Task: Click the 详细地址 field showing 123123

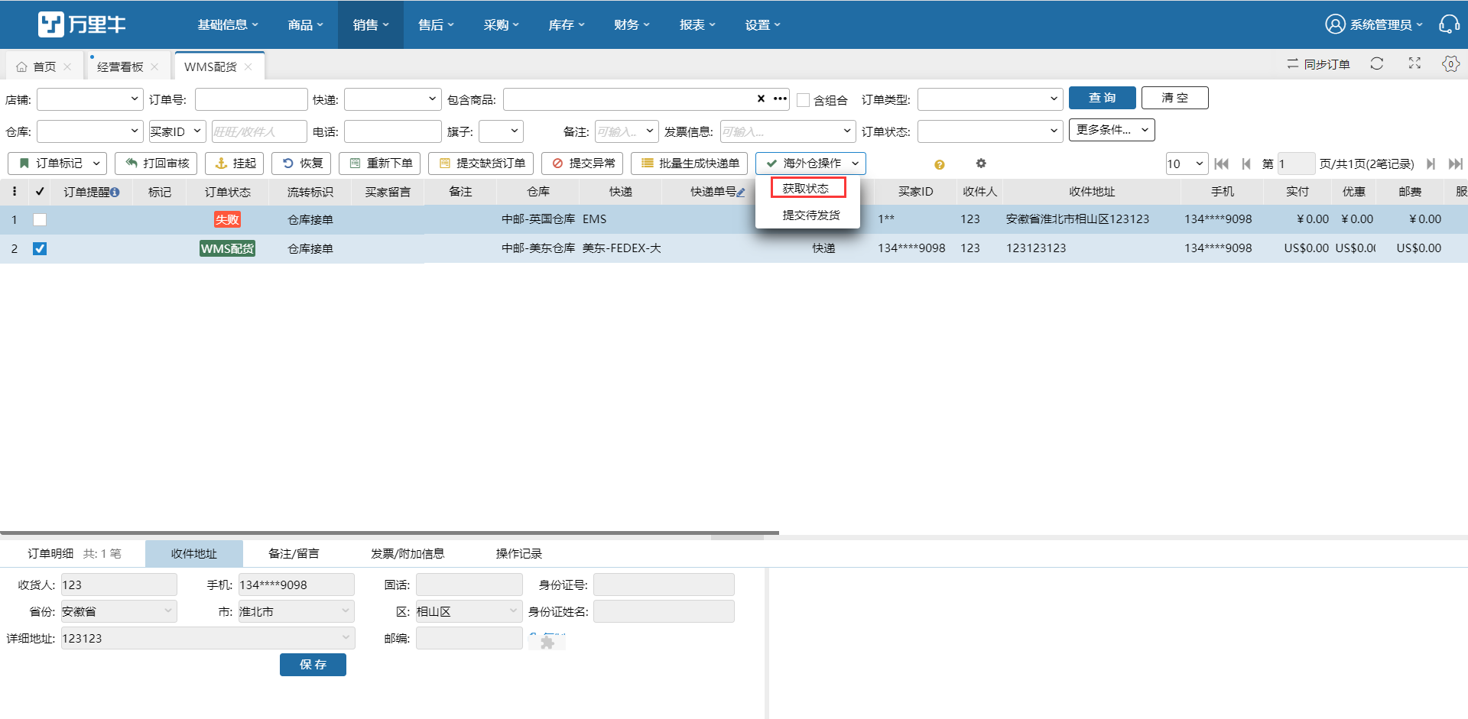Action: pyautogui.click(x=208, y=638)
